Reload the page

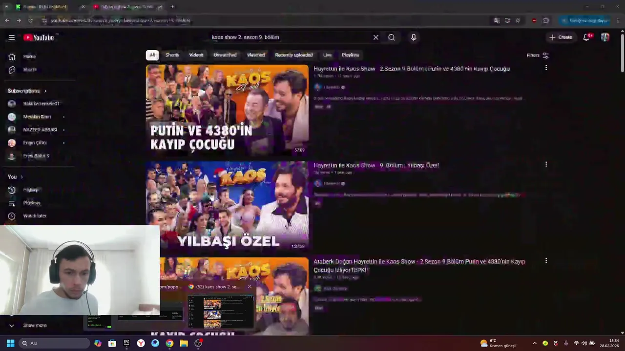pyautogui.click(x=30, y=20)
